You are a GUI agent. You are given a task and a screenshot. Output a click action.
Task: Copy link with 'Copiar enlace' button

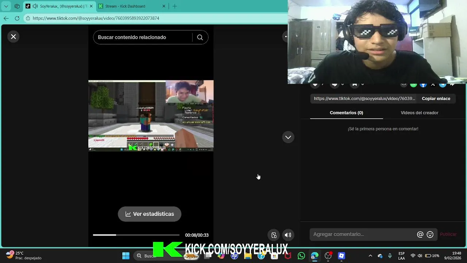[x=436, y=99]
